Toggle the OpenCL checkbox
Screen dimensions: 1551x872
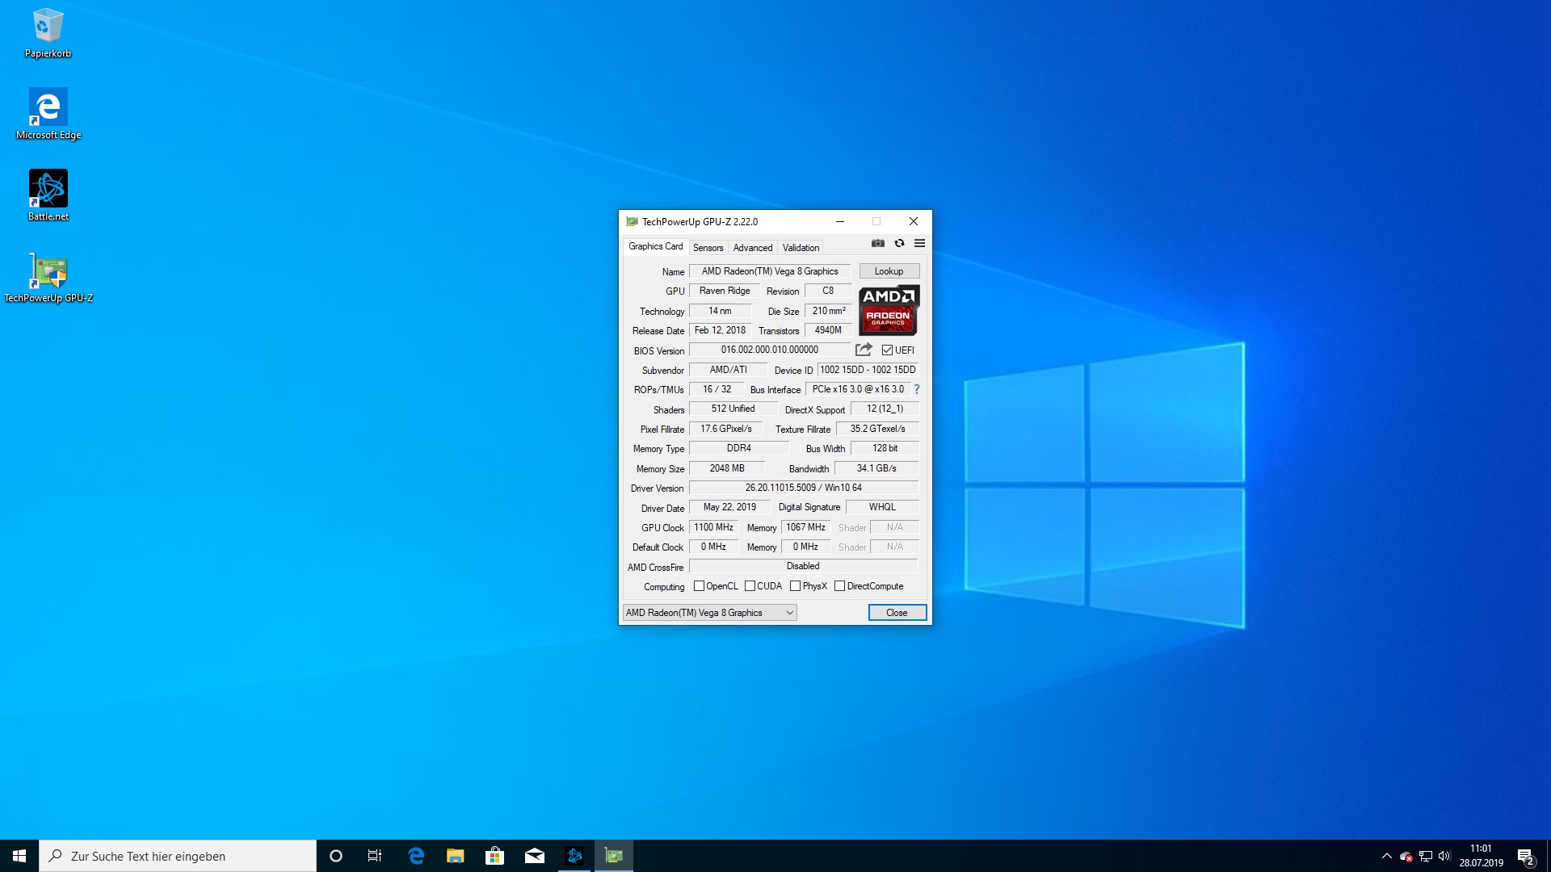[x=699, y=586]
